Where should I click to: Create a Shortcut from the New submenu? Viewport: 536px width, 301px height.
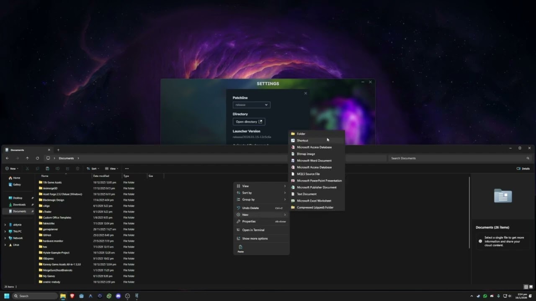click(317, 140)
